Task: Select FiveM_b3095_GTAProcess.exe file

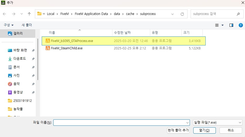Action: click(72, 41)
